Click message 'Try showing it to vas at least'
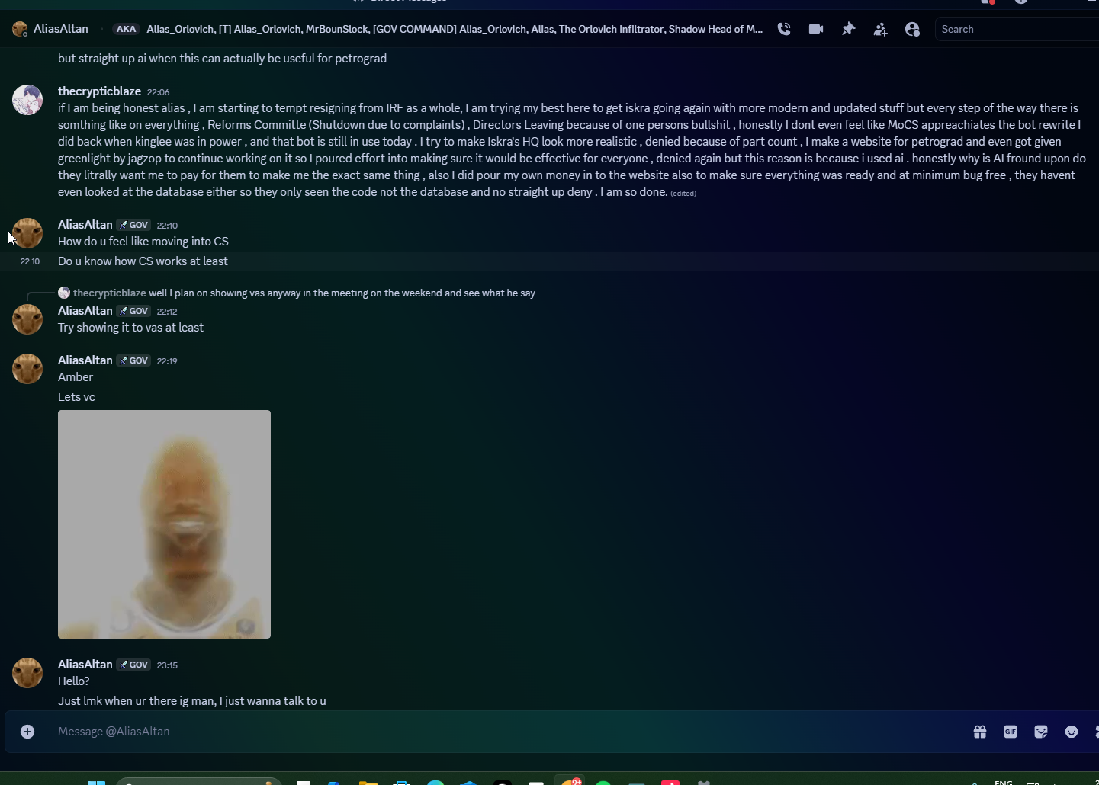This screenshot has width=1099, height=785. pos(130,328)
